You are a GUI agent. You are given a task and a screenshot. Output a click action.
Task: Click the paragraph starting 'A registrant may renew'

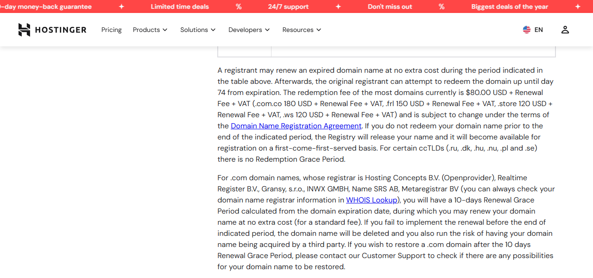click(x=386, y=115)
